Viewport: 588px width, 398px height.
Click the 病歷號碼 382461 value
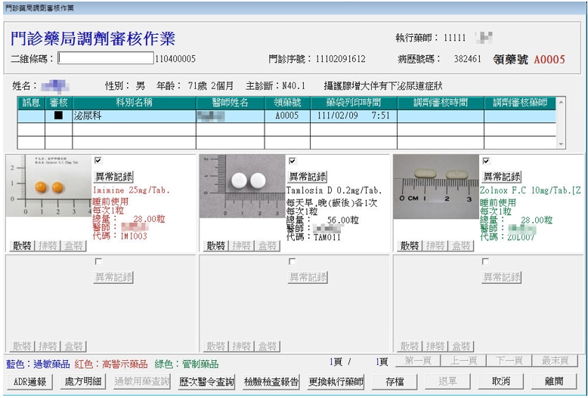[x=467, y=59]
